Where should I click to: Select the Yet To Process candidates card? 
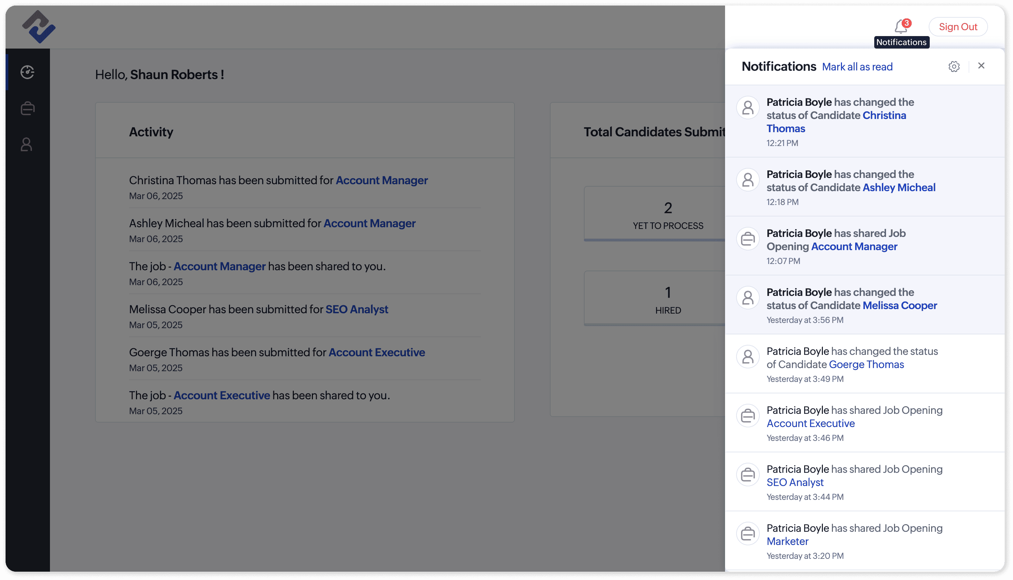667,214
